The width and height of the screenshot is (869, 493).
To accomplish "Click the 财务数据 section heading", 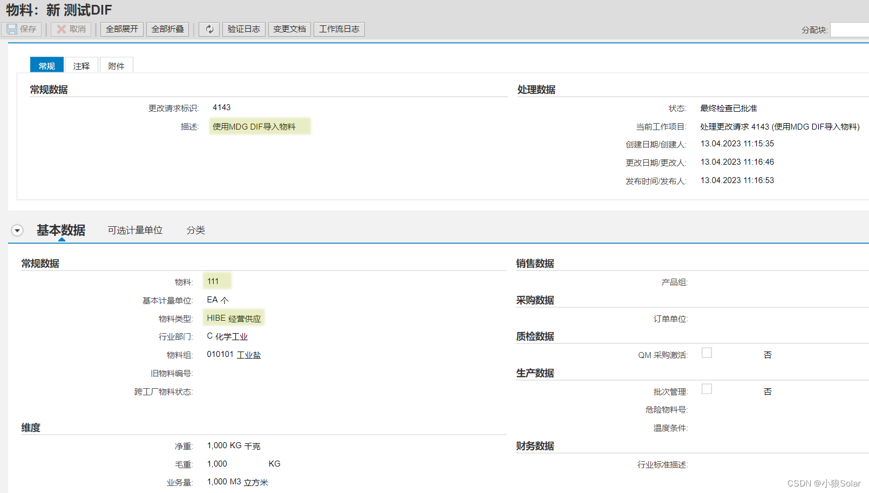I will pyautogui.click(x=535, y=446).
